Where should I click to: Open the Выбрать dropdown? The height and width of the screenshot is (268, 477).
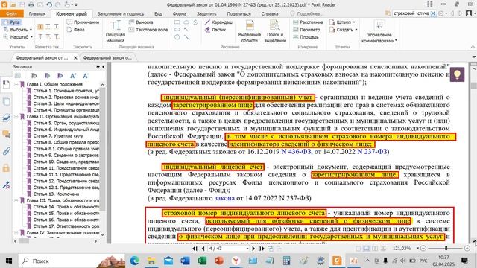point(18,30)
